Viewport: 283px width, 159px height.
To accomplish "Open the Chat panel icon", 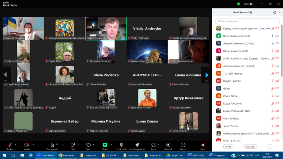I will point(73,145).
